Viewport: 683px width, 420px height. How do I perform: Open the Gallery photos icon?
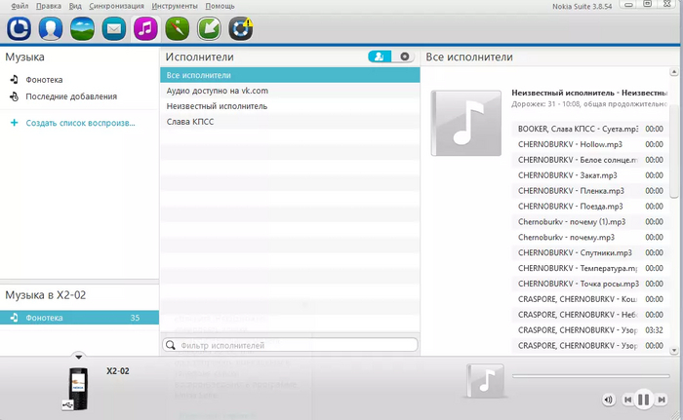82,28
